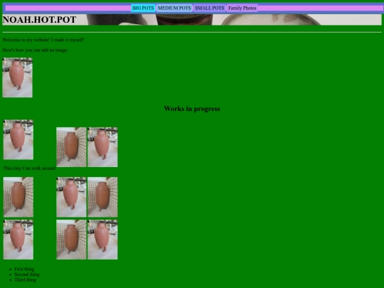
Task: Click "Third thing" list item
Action: pos(25,279)
